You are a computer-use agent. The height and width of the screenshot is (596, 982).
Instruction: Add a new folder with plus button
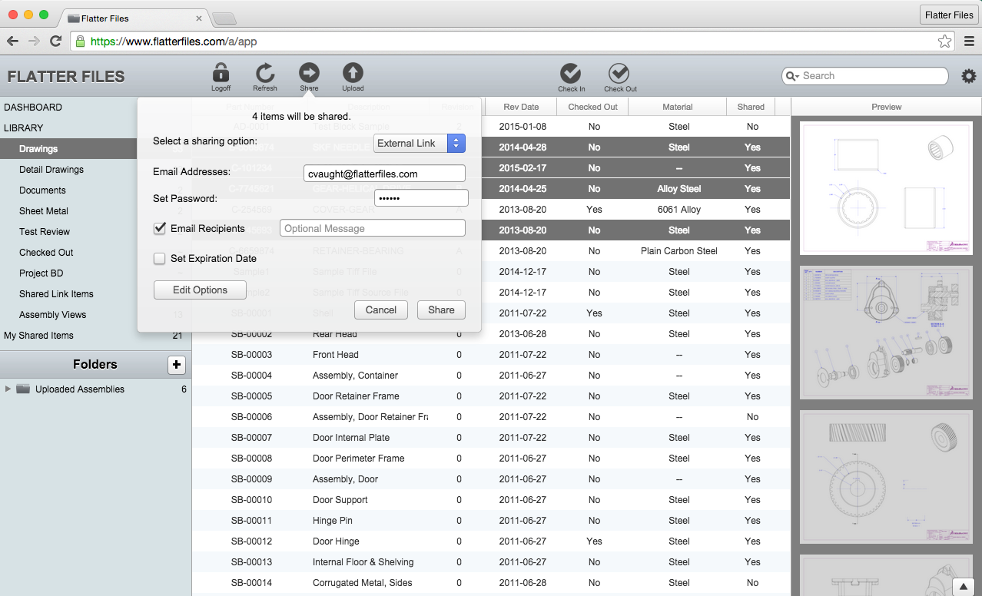pyautogui.click(x=176, y=365)
